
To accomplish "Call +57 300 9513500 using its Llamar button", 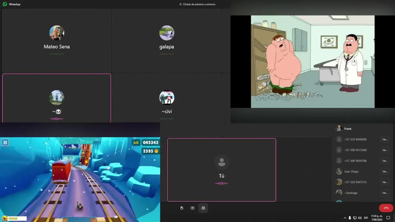I will click(385, 150).
